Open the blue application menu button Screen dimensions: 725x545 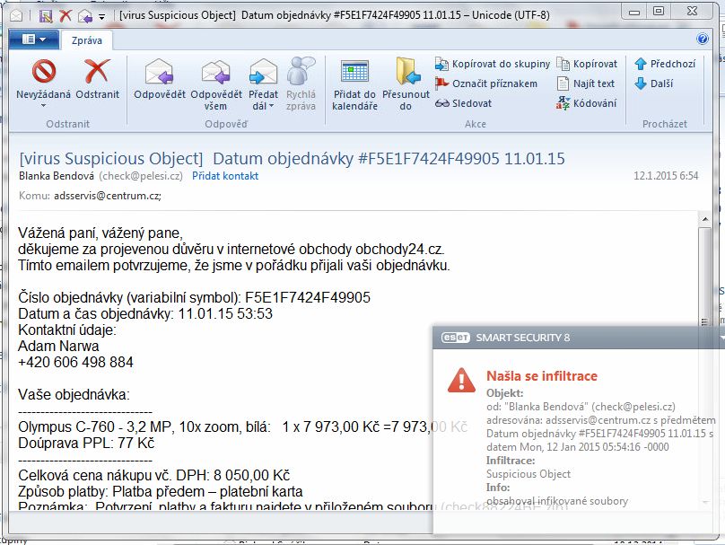click(34, 40)
